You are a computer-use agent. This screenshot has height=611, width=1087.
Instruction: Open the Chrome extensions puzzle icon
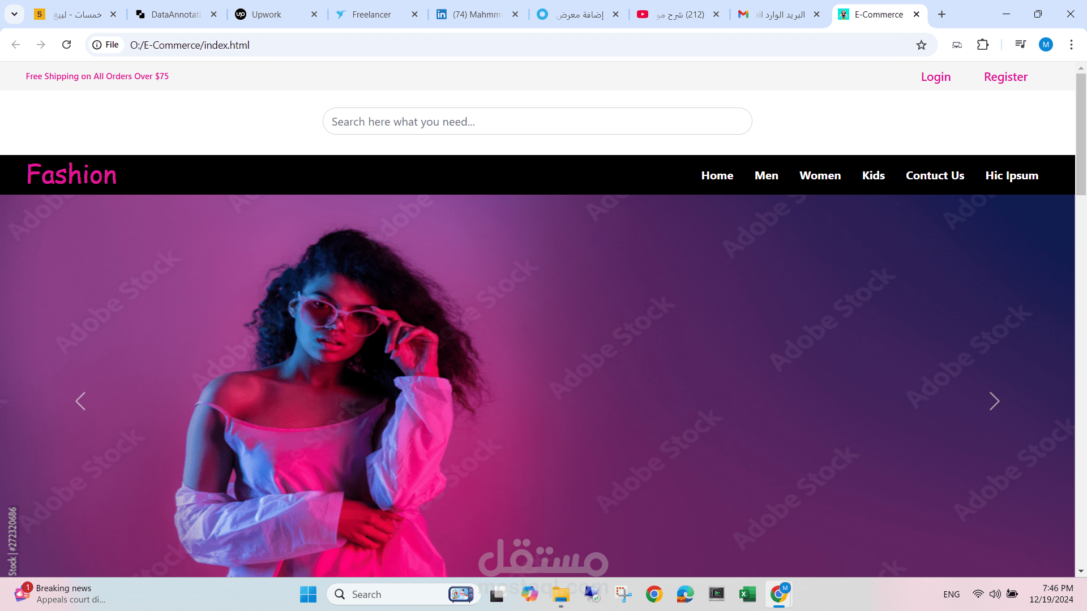click(x=983, y=45)
